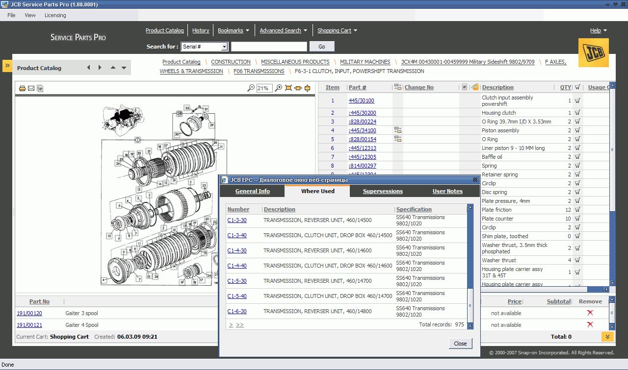The image size is (628, 370).
Task: Zoom out of the diagram
Action: (251, 88)
